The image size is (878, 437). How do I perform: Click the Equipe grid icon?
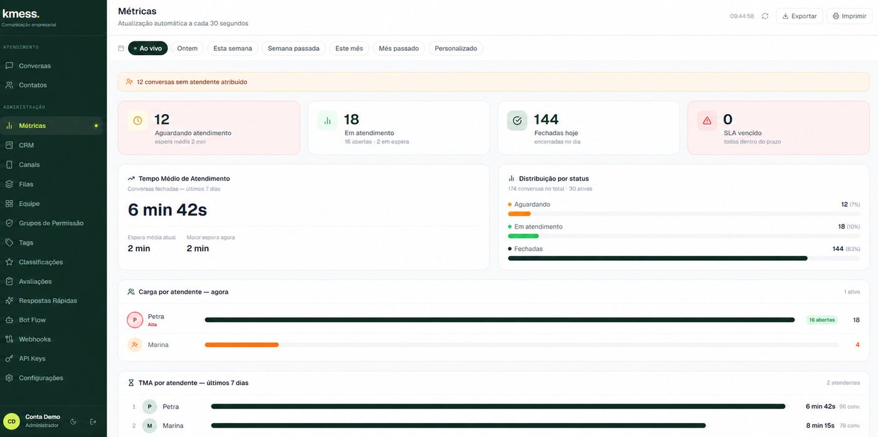[x=9, y=204]
